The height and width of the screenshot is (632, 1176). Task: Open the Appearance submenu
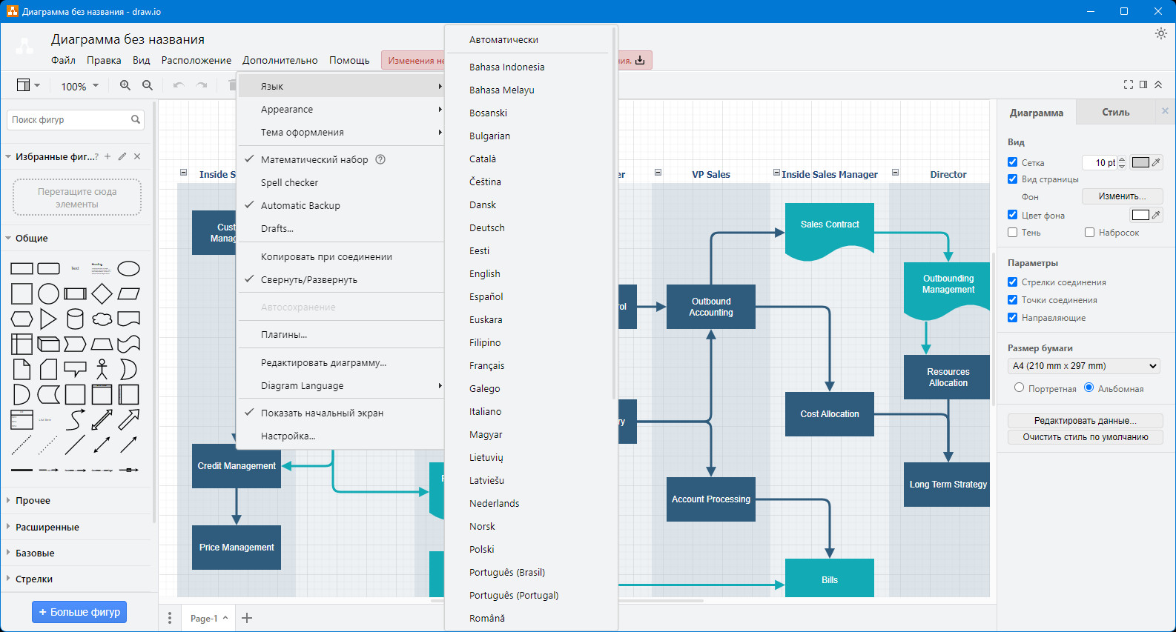point(341,109)
